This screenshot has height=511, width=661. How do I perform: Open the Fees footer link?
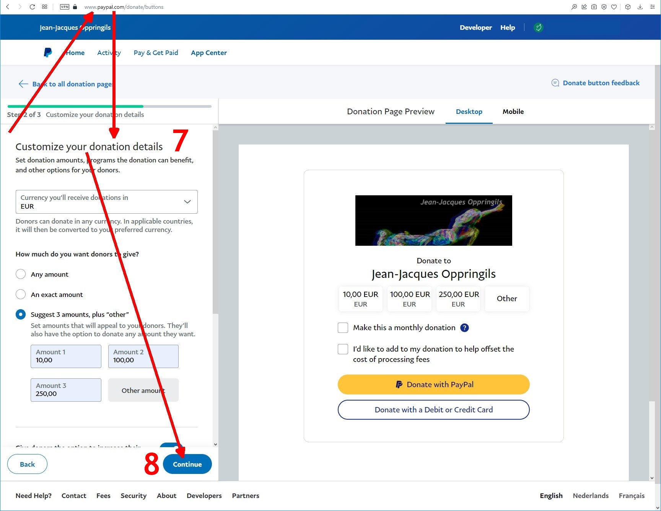[103, 496]
